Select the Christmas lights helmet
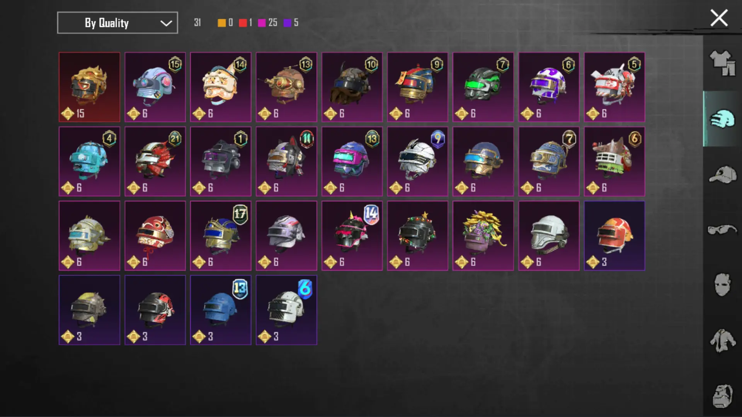Image resolution: width=742 pixels, height=417 pixels. pyautogui.click(x=417, y=236)
